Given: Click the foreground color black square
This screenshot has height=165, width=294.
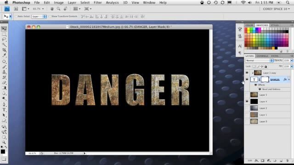Looking at the screenshot, I should [x=3, y=152].
